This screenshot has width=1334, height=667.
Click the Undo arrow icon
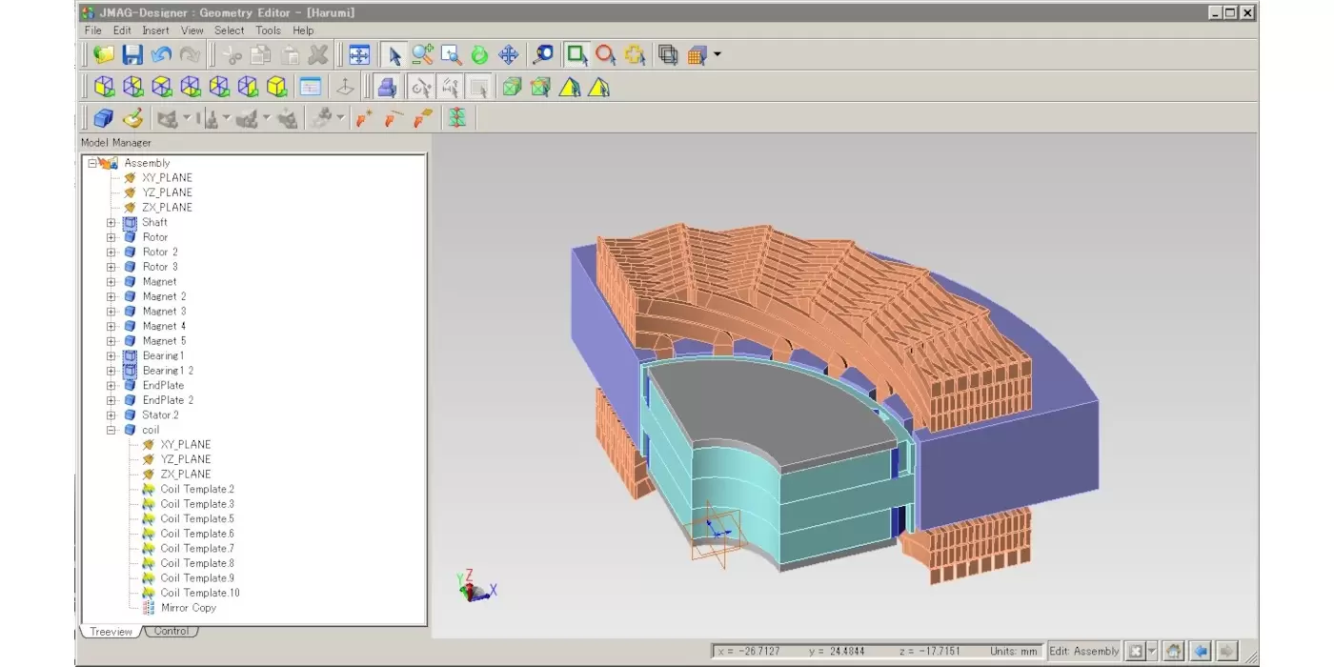(x=161, y=55)
